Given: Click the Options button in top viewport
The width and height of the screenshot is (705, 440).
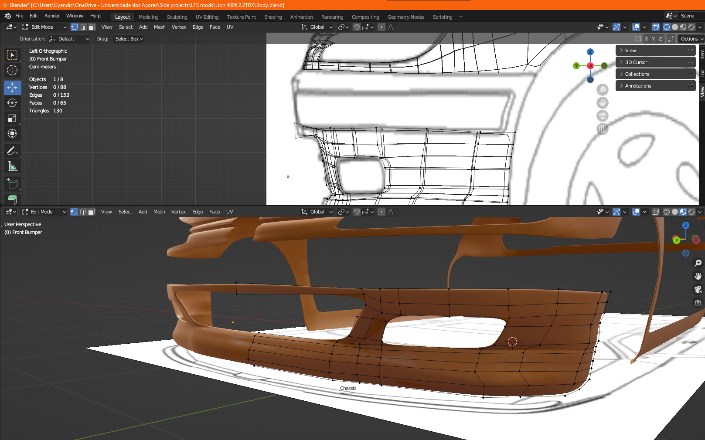Looking at the screenshot, I should (x=690, y=39).
